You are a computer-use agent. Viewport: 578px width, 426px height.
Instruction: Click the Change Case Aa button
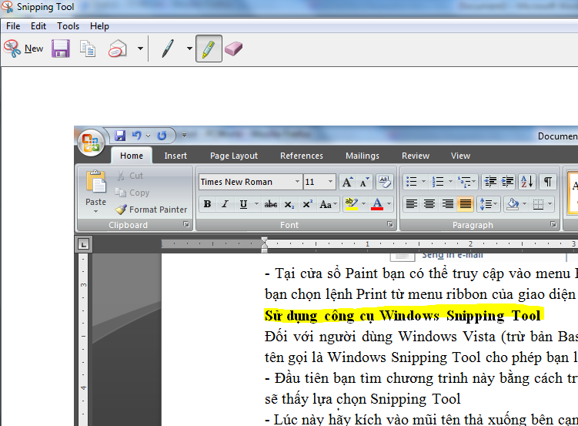tap(328, 204)
